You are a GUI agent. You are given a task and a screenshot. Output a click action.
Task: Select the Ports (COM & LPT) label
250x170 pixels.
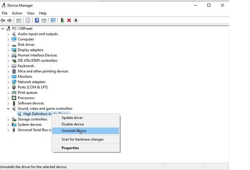coord(32,87)
